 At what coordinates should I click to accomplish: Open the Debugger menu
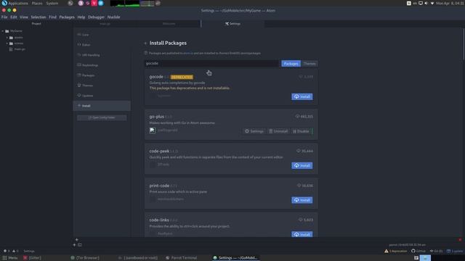point(96,17)
